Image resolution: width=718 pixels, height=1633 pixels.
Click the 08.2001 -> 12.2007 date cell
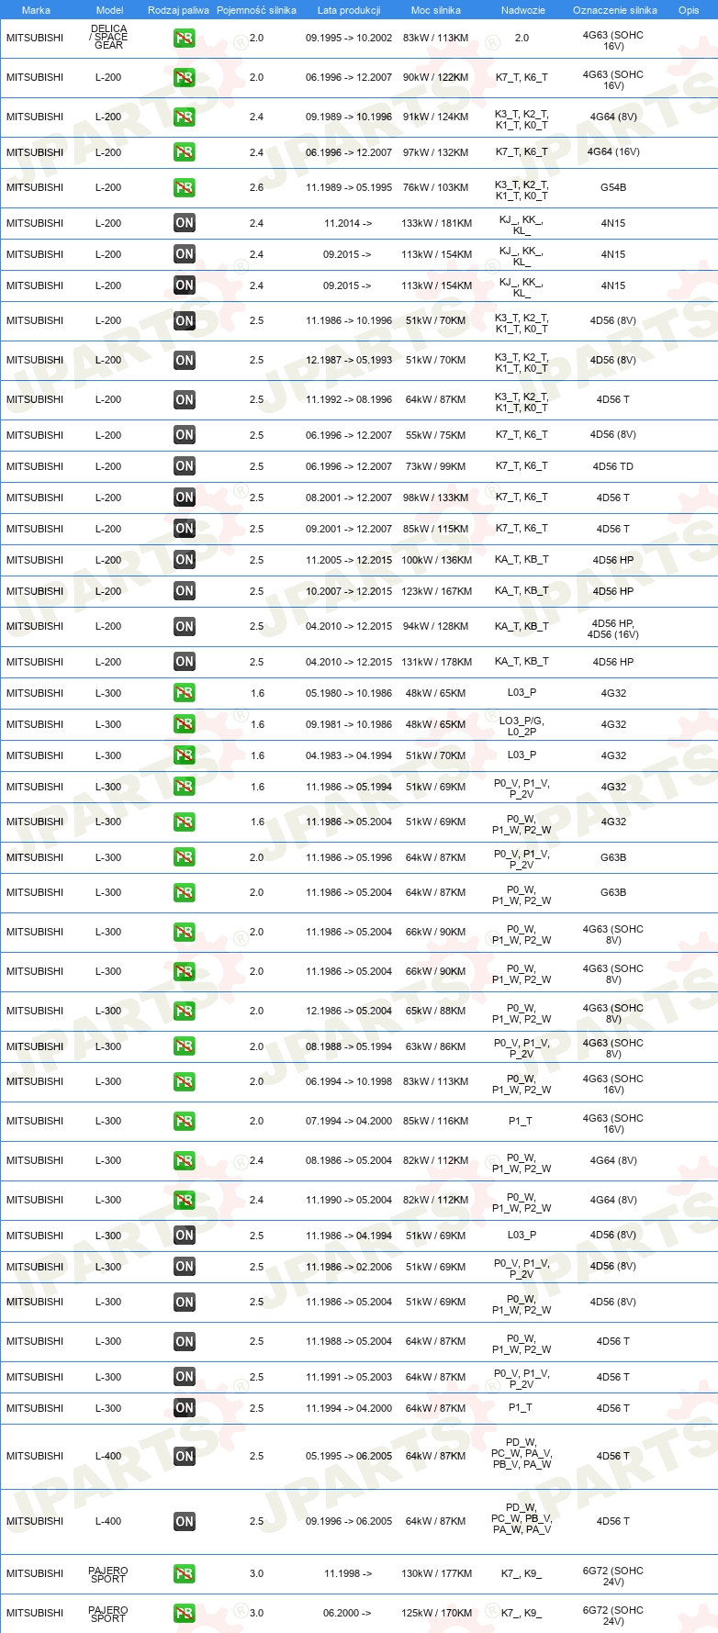coord(349,498)
